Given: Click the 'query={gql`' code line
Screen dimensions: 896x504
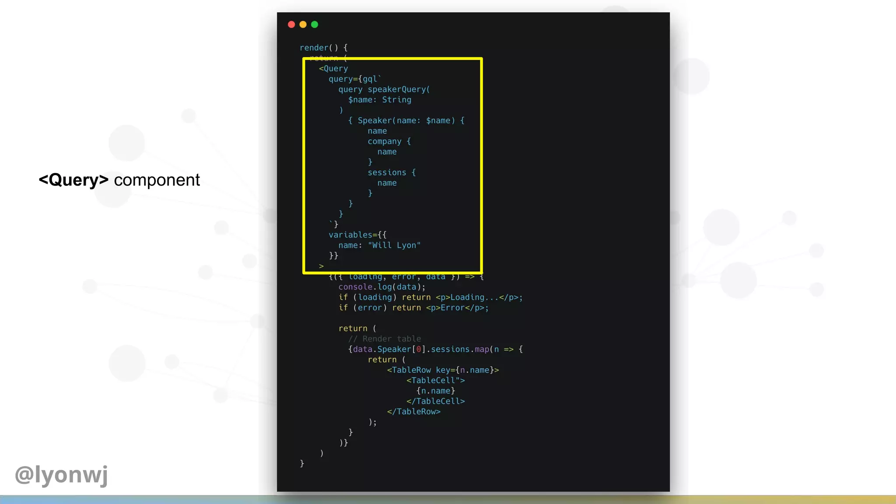Looking at the screenshot, I should [355, 79].
